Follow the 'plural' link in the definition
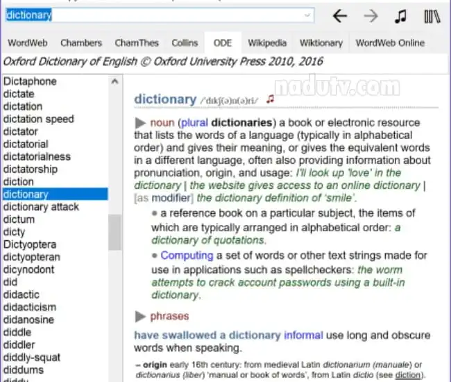The height and width of the screenshot is (382, 451). click(194, 123)
